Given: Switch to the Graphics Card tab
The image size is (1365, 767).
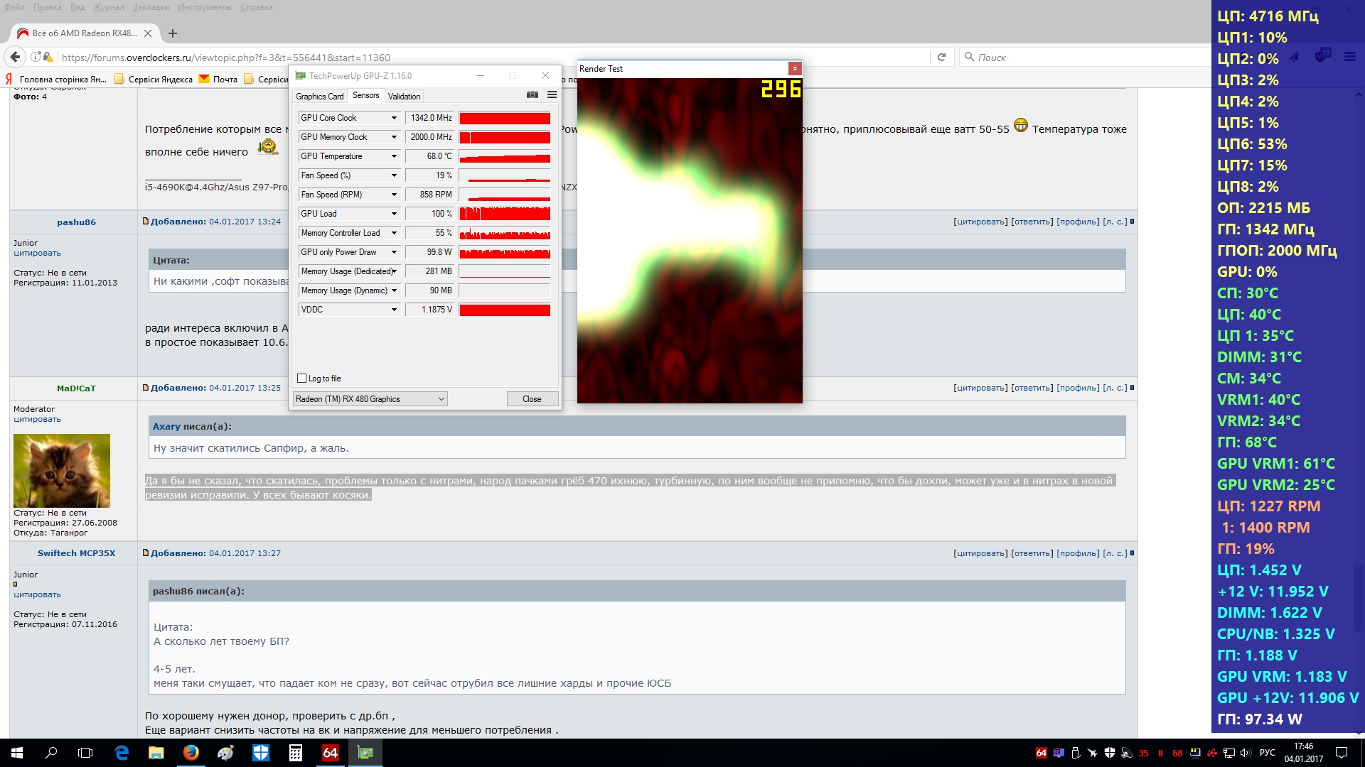Looking at the screenshot, I should tap(319, 97).
